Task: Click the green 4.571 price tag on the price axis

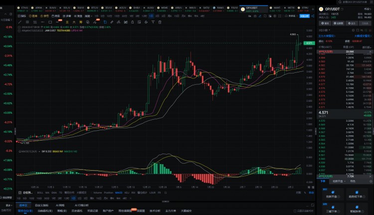Action: tap(309, 43)
